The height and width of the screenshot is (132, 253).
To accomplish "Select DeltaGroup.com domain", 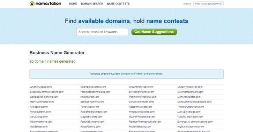I will (39, 117).
